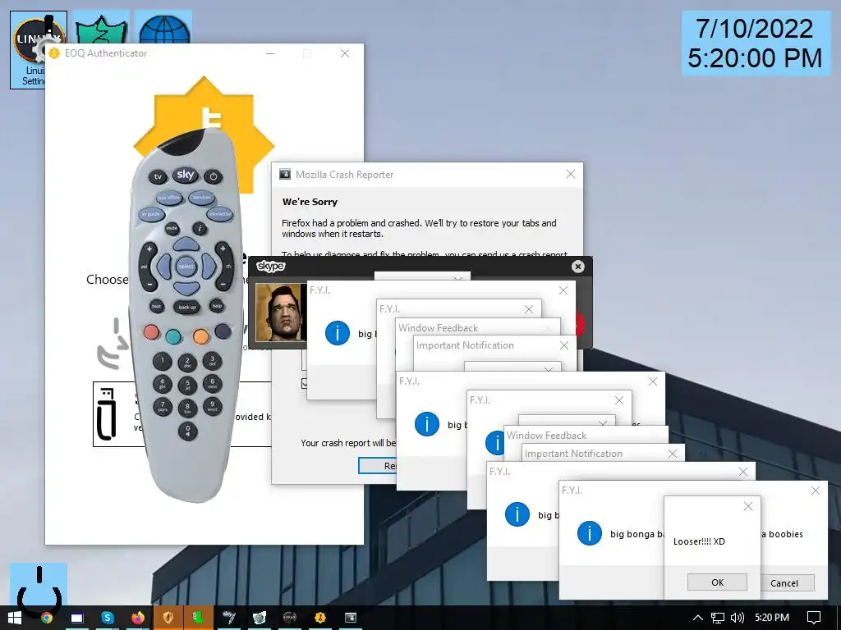
Task: Click select on the remote
Action: coord(186,267)
